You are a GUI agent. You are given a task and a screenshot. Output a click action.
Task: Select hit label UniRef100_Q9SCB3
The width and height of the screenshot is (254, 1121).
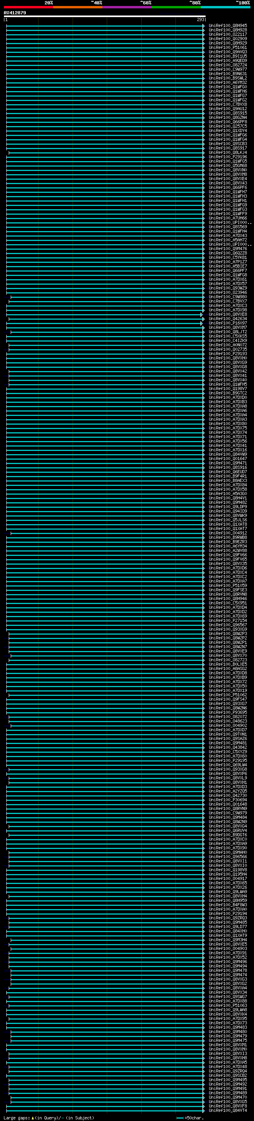228,144
